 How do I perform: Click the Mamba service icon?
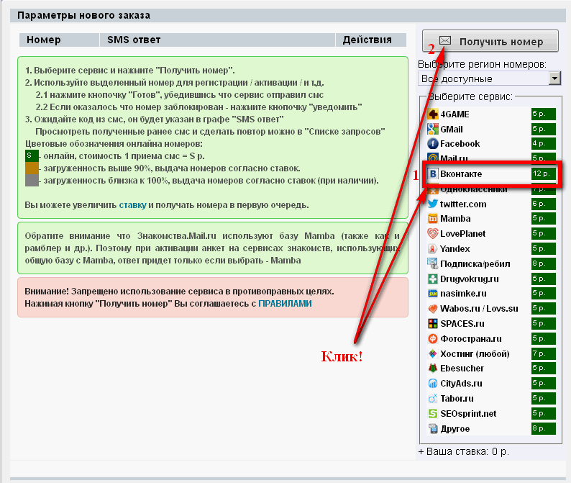433,219
